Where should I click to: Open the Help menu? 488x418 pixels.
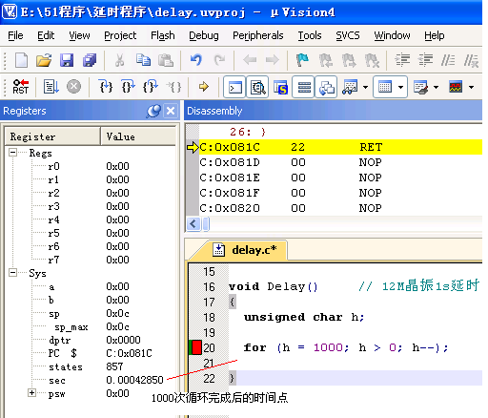pos(435,35)
